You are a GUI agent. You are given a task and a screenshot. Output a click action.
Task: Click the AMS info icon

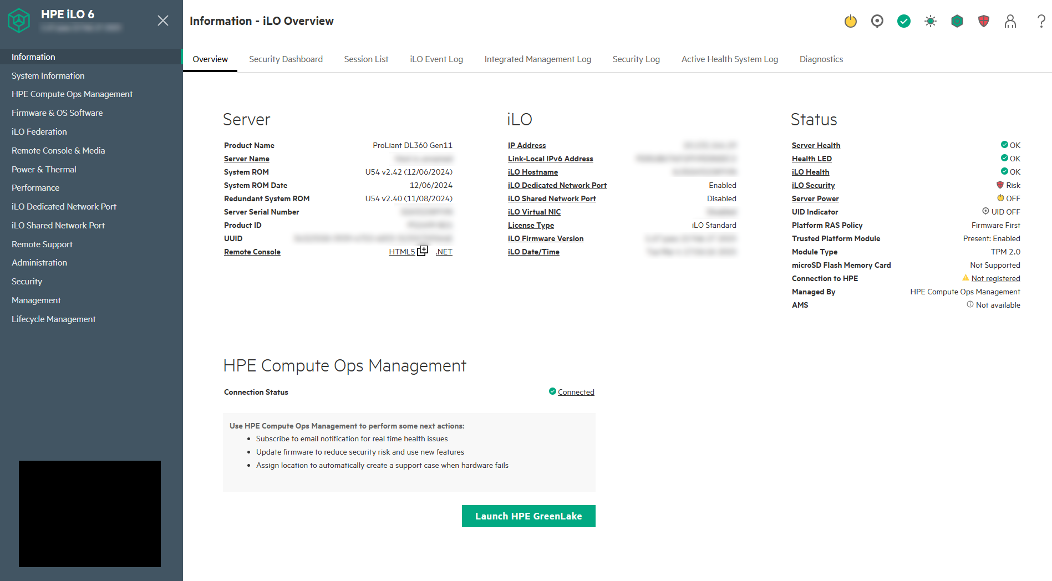point(970,304)
